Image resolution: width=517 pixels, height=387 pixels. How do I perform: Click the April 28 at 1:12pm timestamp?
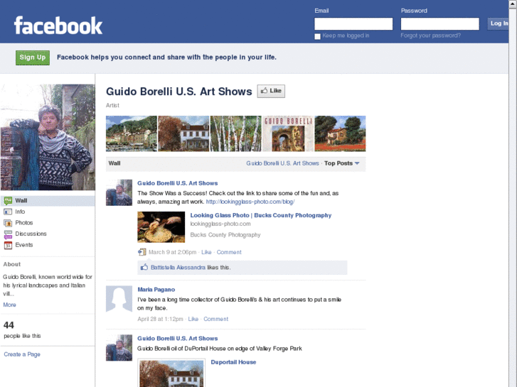pos(160,319)
